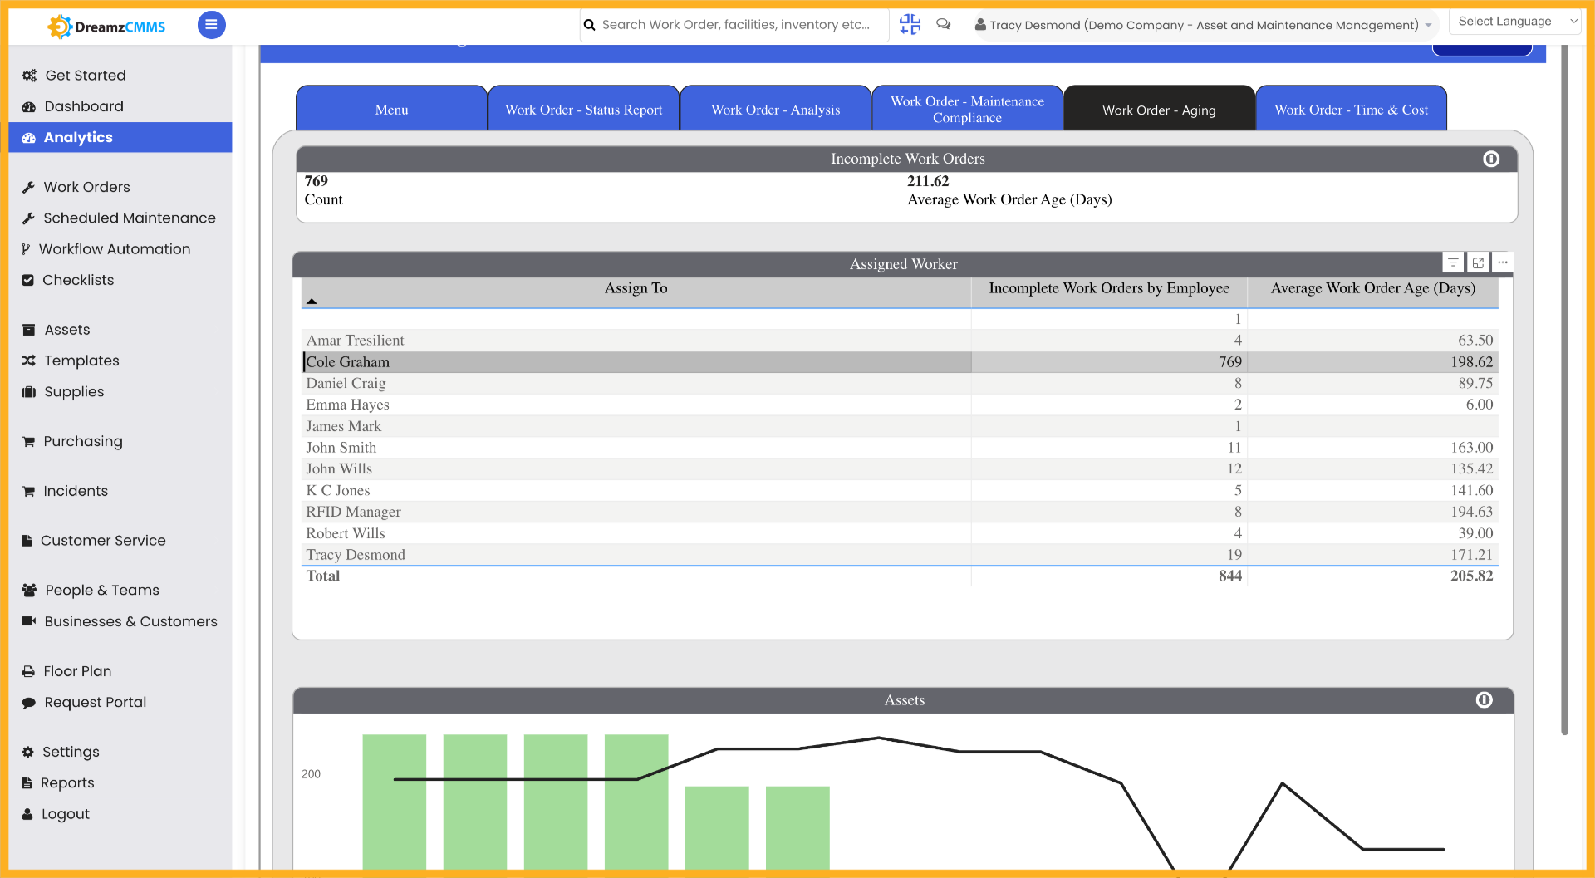
Task: Select the RFID Manager row
Action: [900, 512]
